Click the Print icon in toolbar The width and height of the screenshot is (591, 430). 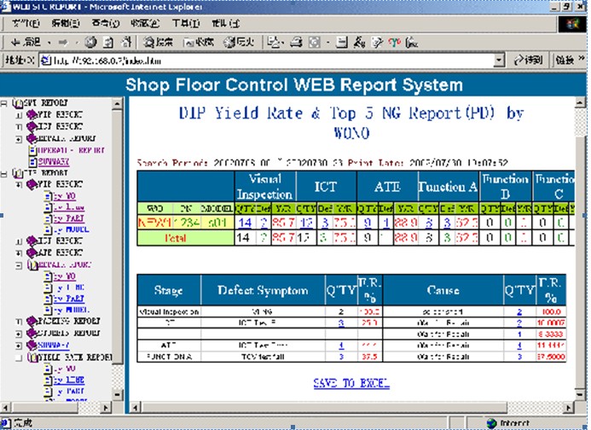coord(295,41)
